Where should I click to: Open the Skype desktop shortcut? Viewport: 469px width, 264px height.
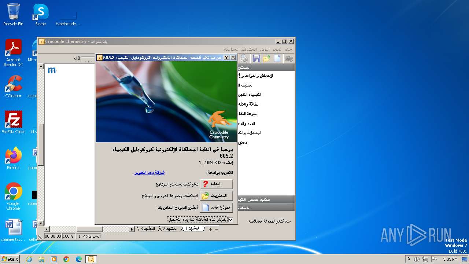click(41, 15)
